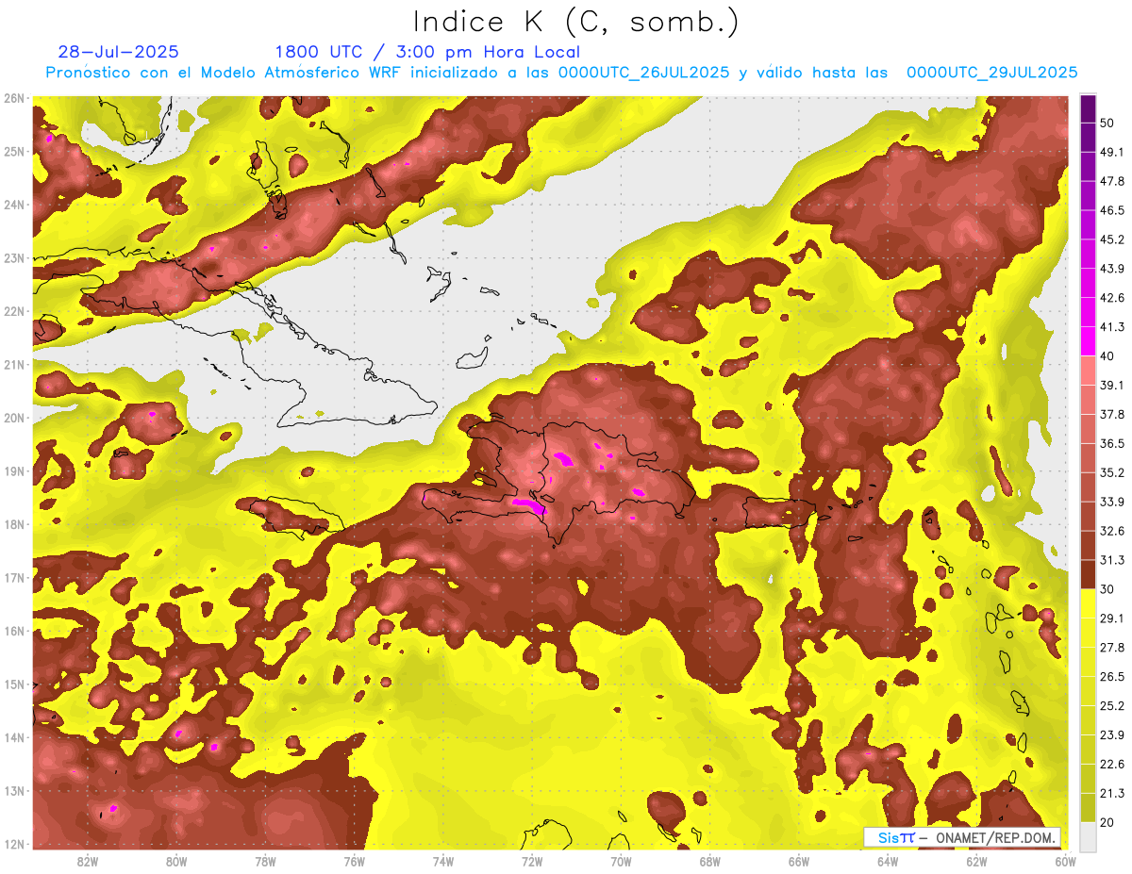Select the "62W" longitude label

(976, 862)
